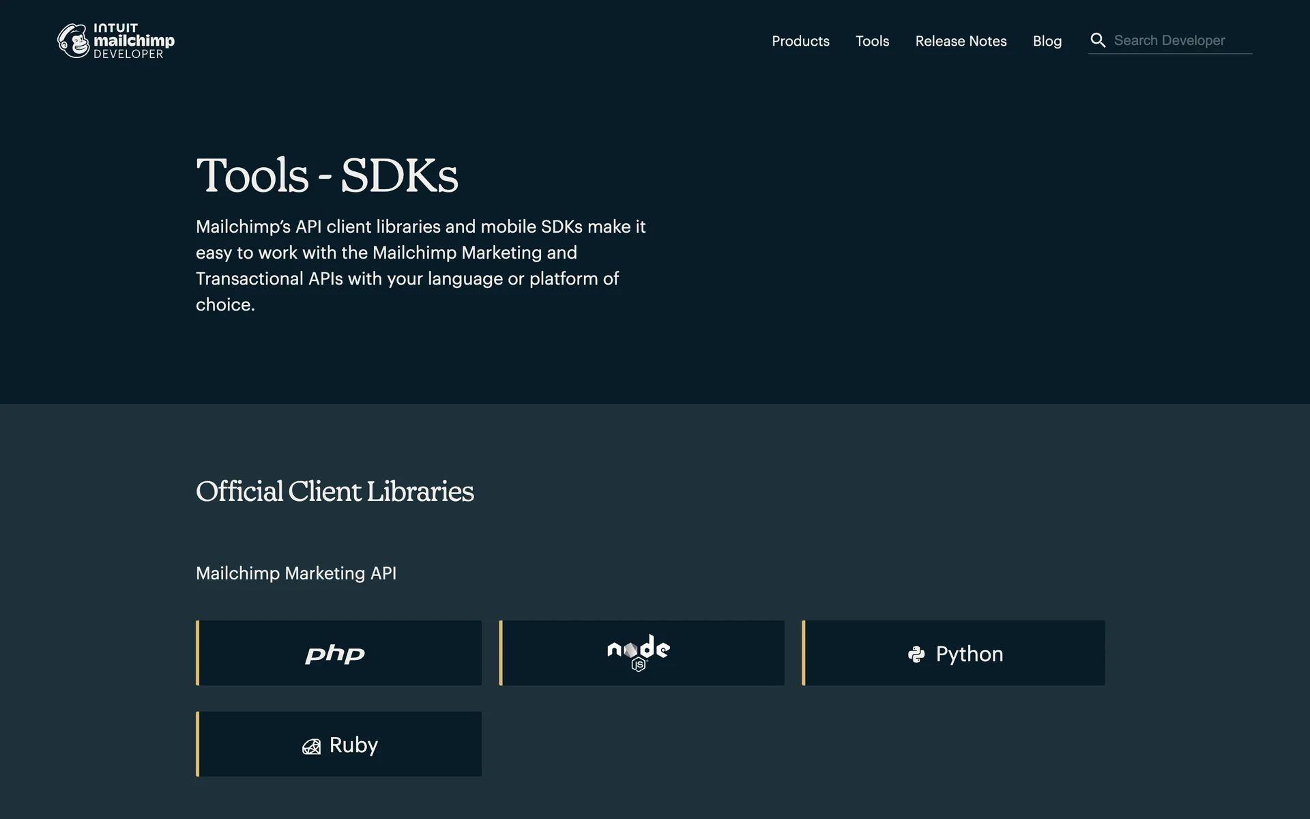Click the gold accent bar on the PHP card
The width and height of the screenshot is (1310, 819).
click(x=198, y=653)
